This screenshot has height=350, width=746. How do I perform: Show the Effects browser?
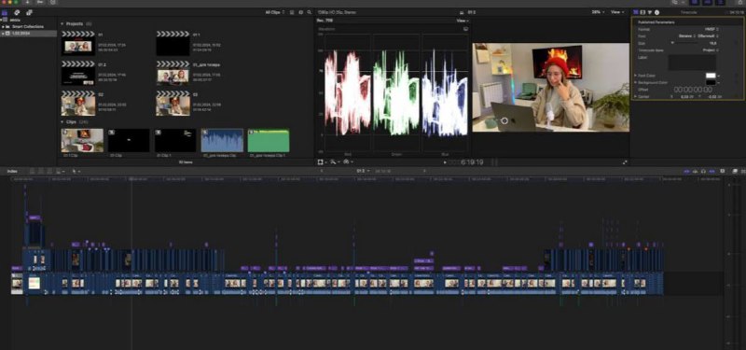tap(735, 171)
